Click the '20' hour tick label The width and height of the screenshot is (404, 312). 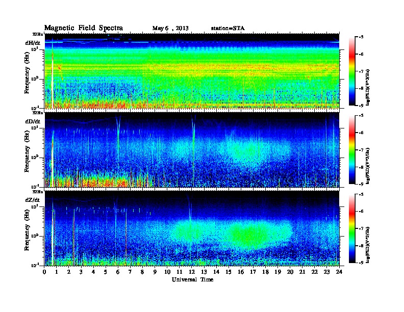click(290, 272)
